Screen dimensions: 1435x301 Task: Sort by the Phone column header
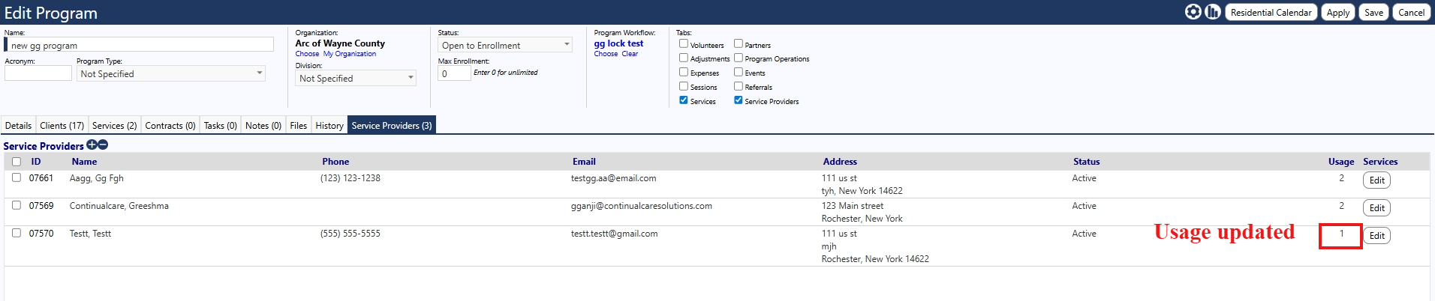tap(335, 162)
